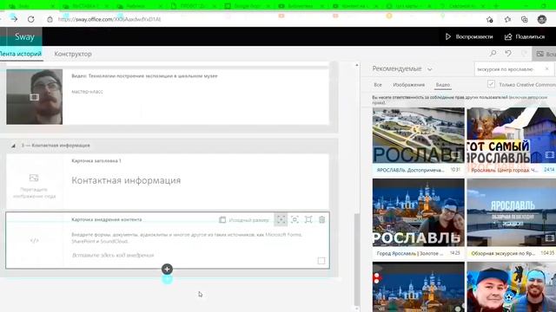The height and width of the screenshot is (312, 556).
Task: Click the embed code </> icon
Action: point(35,241)
